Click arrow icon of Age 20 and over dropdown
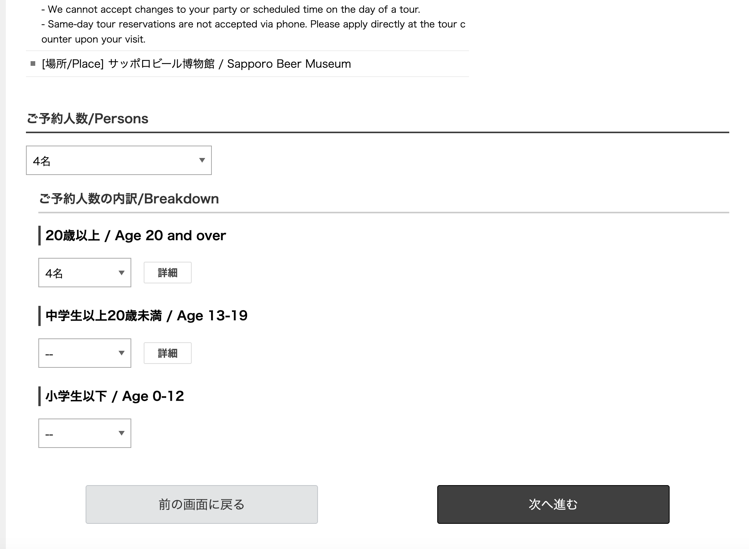Image resolution: width=749 pixels, height=549 pixels. click(121, 273)
